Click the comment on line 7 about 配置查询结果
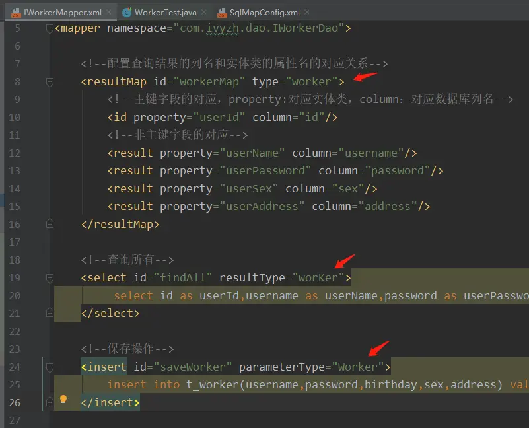 coord(234,63)
